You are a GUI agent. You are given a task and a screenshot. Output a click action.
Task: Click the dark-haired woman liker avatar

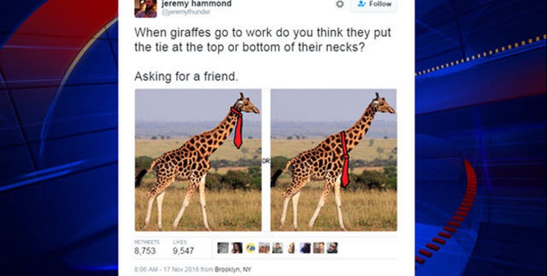(237, 248)
